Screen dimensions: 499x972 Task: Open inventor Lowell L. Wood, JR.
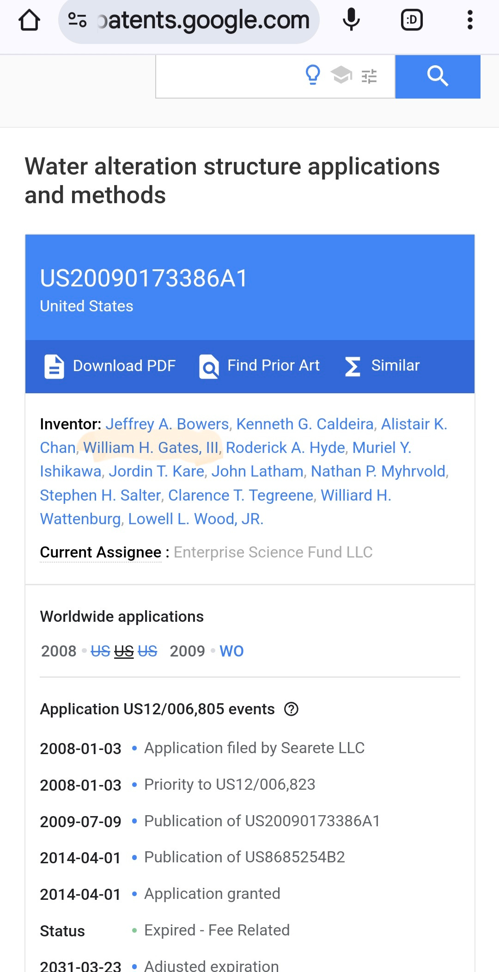pos(195,519)
